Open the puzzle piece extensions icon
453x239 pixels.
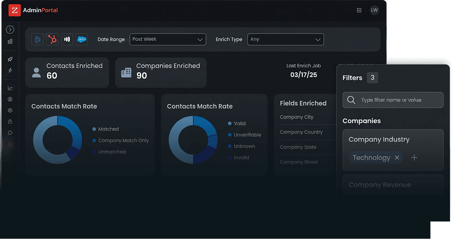10,133
